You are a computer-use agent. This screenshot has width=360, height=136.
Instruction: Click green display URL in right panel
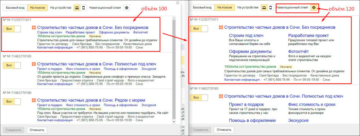(x=250, y=67)
